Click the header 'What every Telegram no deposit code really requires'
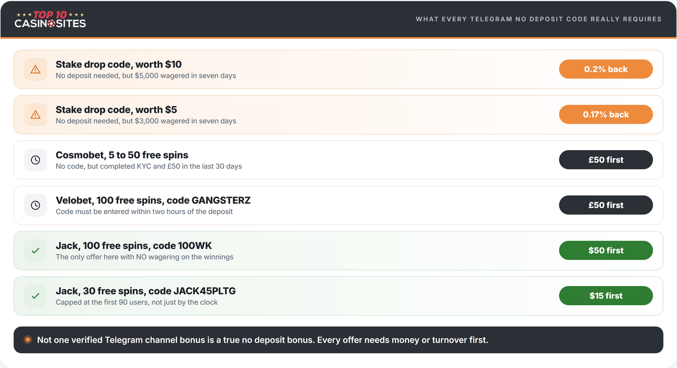Viewport: 677px width, 368px height. [x=539, y=19]
